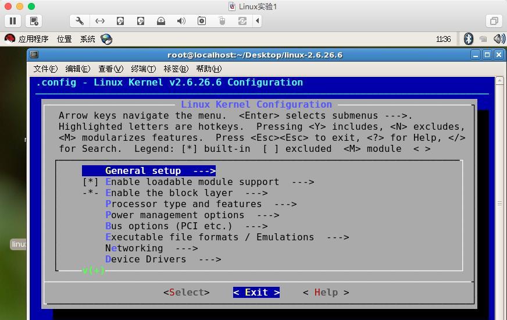Click the < Help > button
This screenshot has height=320, width=507.
326,293
